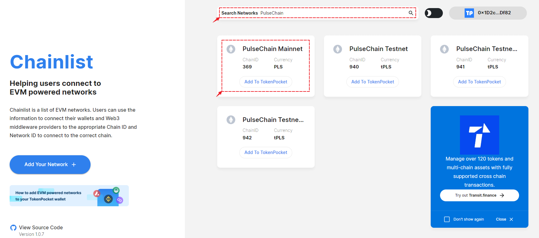Add ChainID 942 network to TokenPocket
The height and width of the screenshot is (238, 539).
coord(266,152)
